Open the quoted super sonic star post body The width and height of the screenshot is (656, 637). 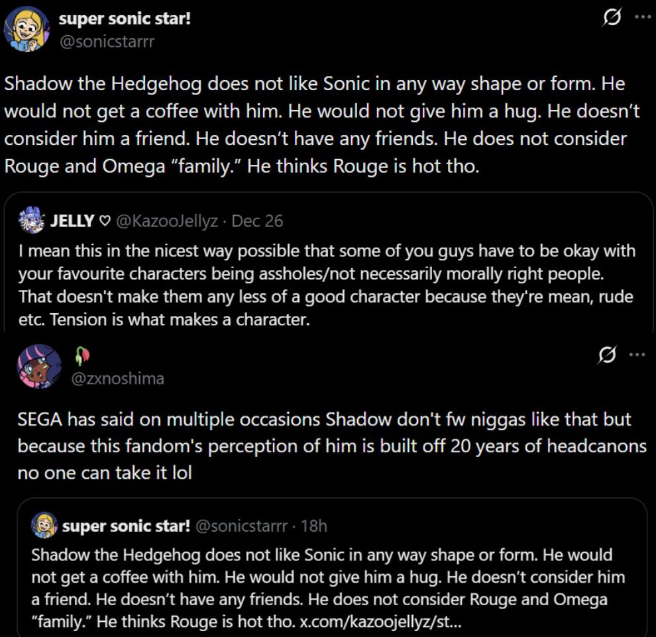point(328,588)
